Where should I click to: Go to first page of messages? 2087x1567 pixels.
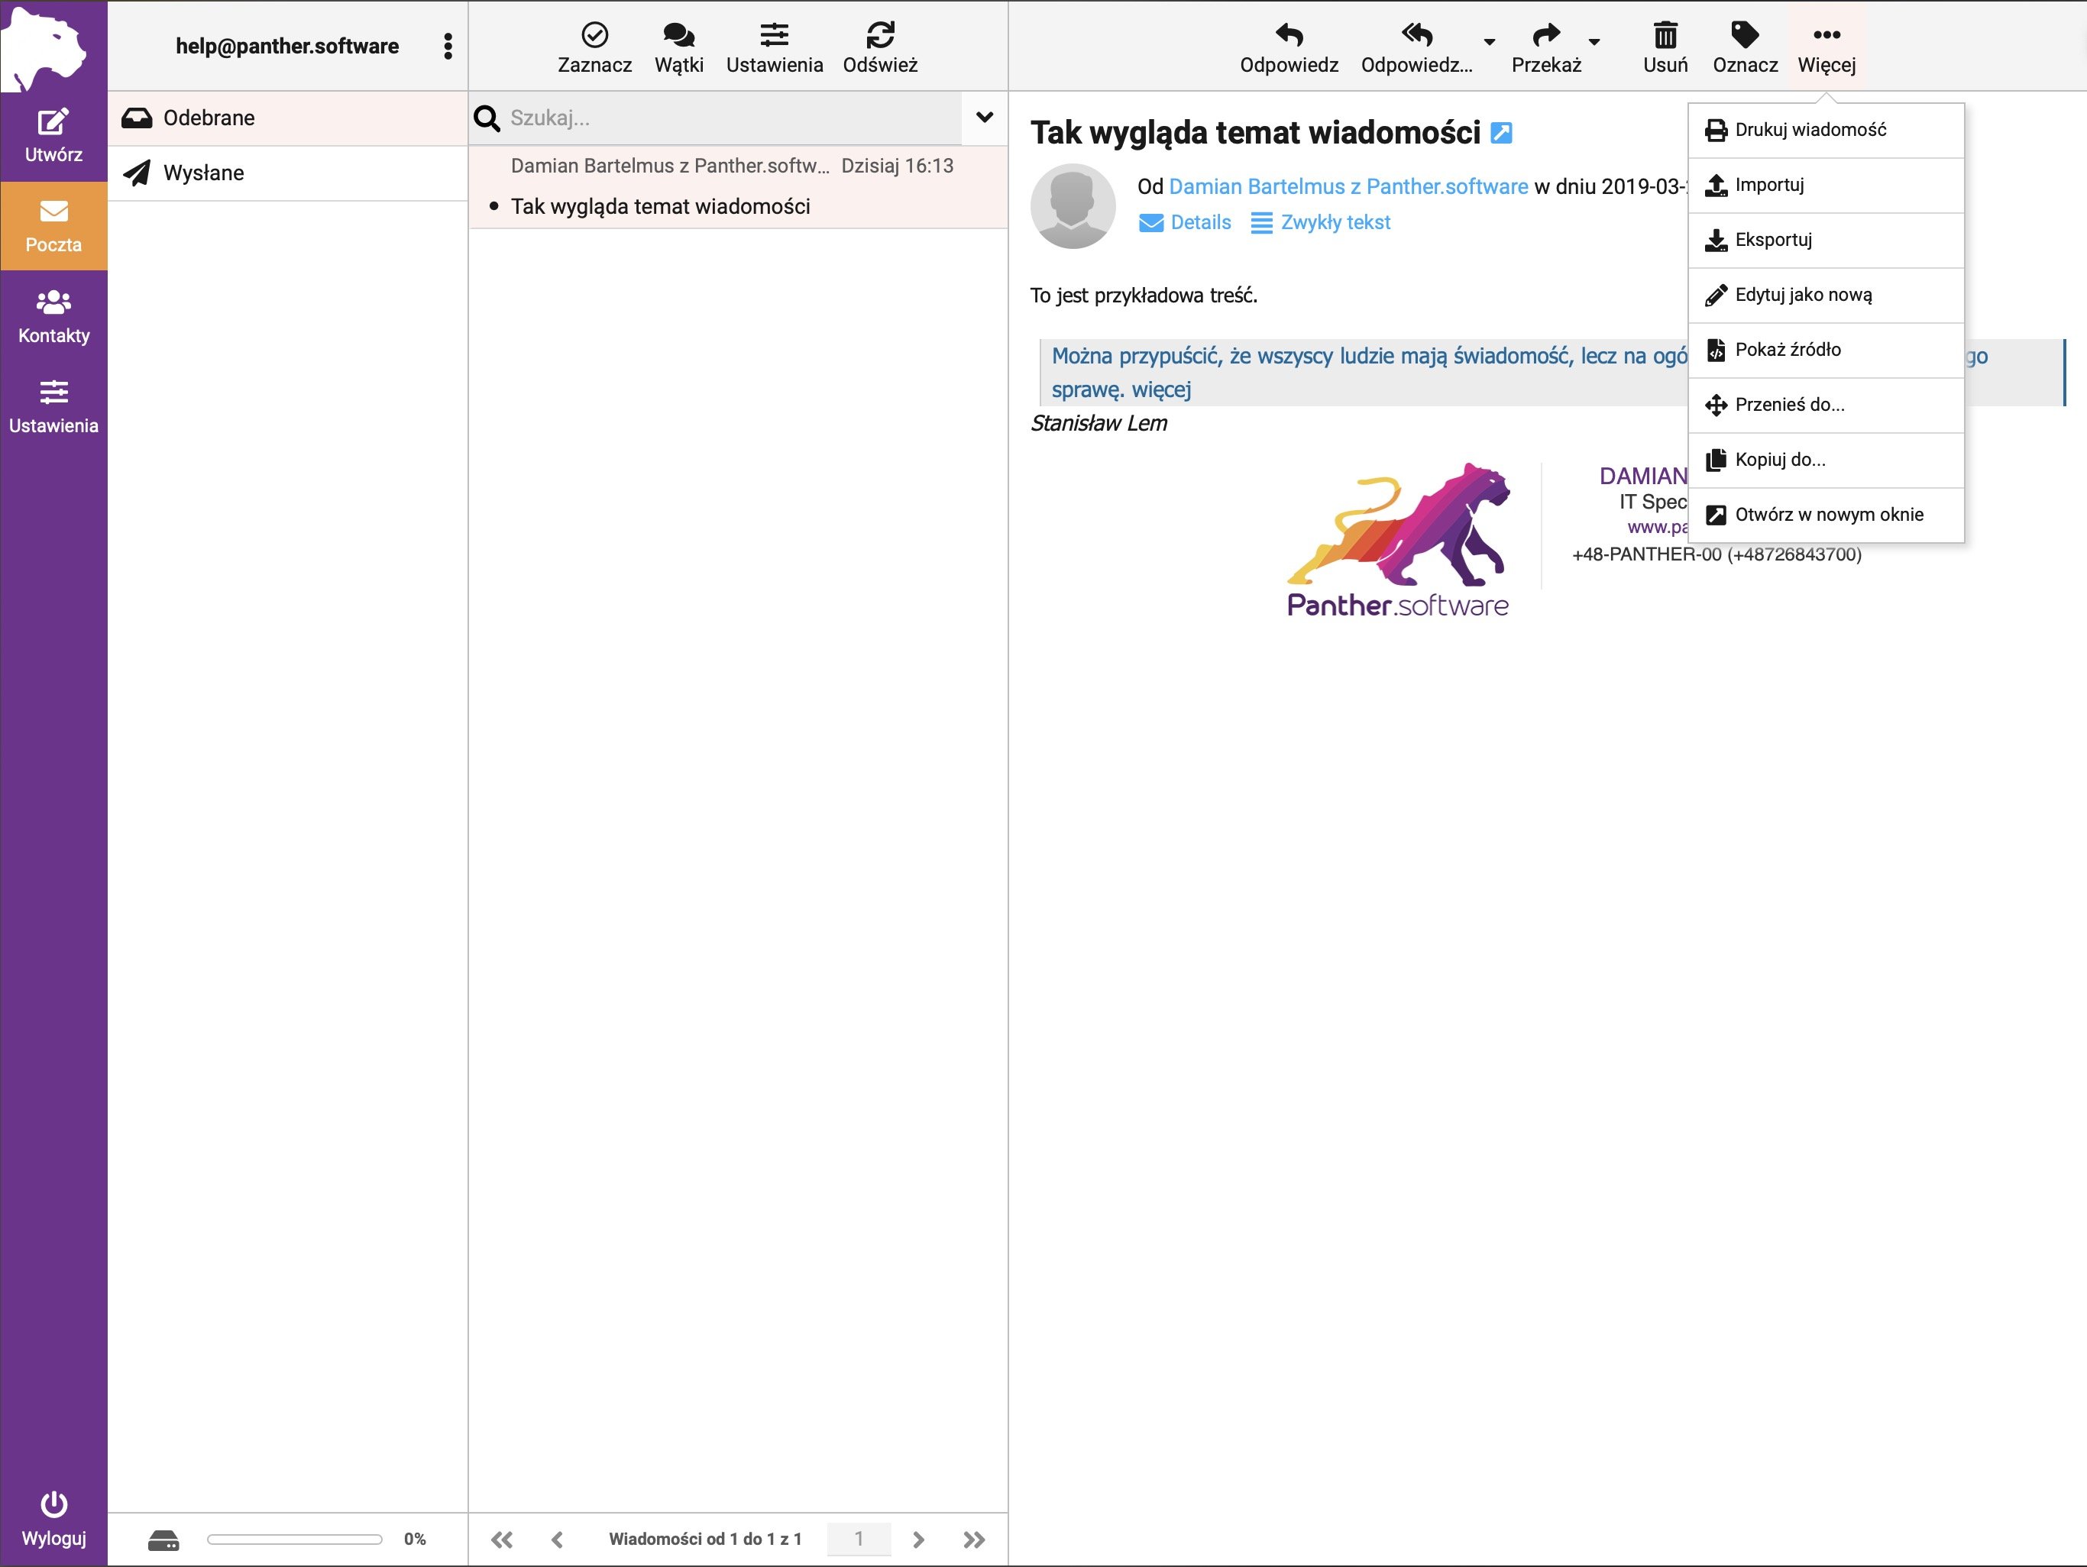[x=502, y=1540]
